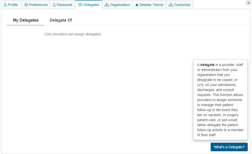The height and width of the screenshot is (154, 252).
Task: Click the hierarchy icon on Organization tab
Action: 107,5
